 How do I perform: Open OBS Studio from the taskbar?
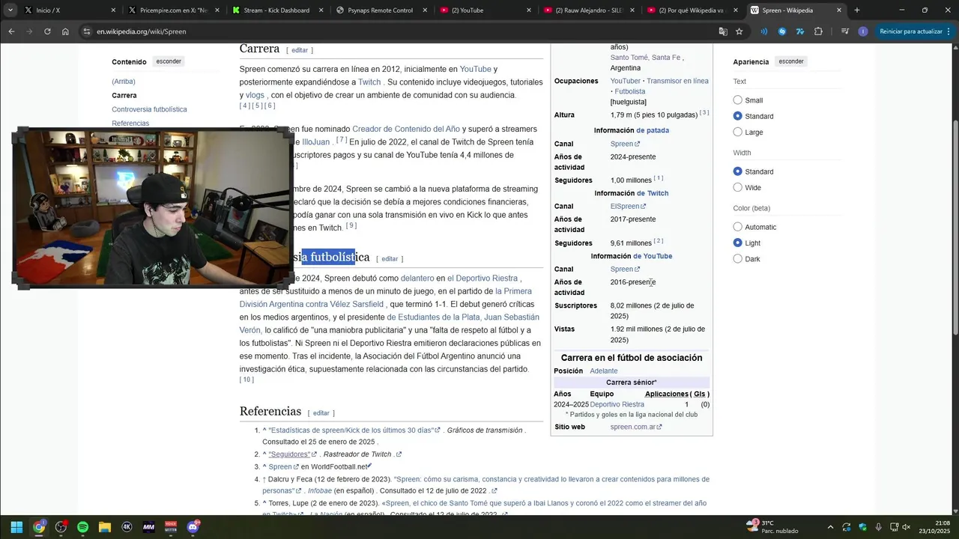coord(61,527)
